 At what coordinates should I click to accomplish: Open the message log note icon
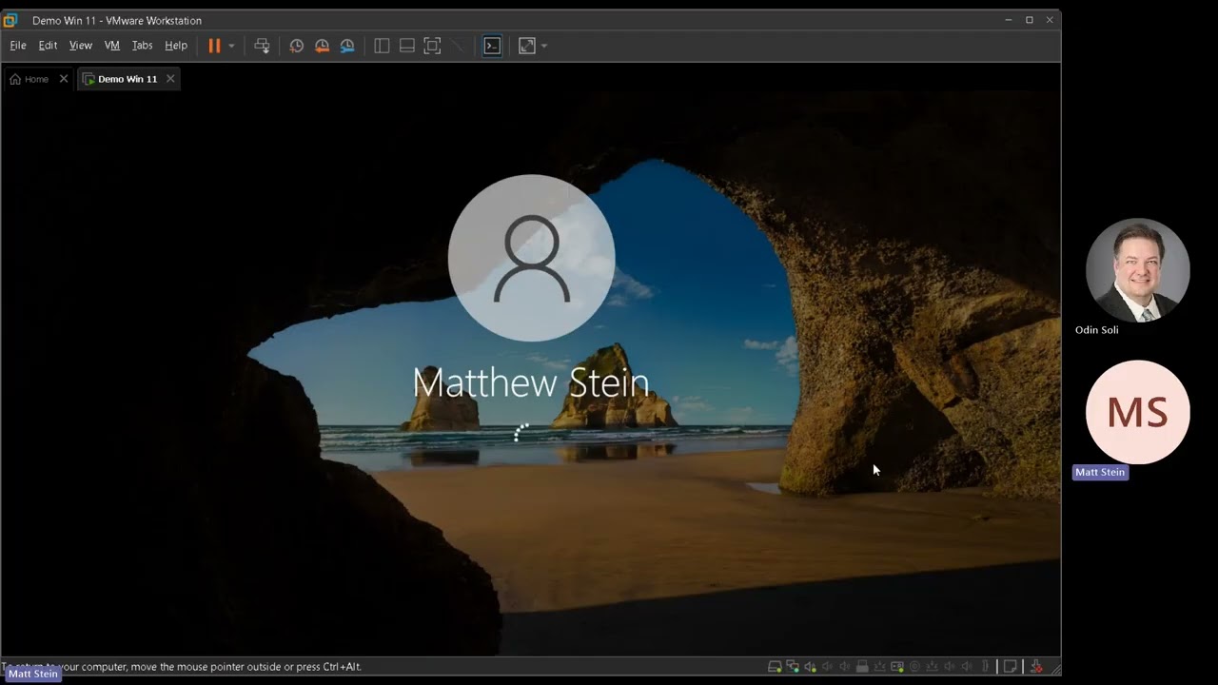tap(1011, 667)
